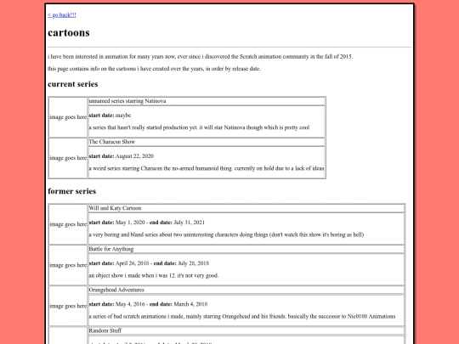Click 'Will and Katy Cartoon' title cell
This screenshot has height=344, width=459.
[246, 208]
